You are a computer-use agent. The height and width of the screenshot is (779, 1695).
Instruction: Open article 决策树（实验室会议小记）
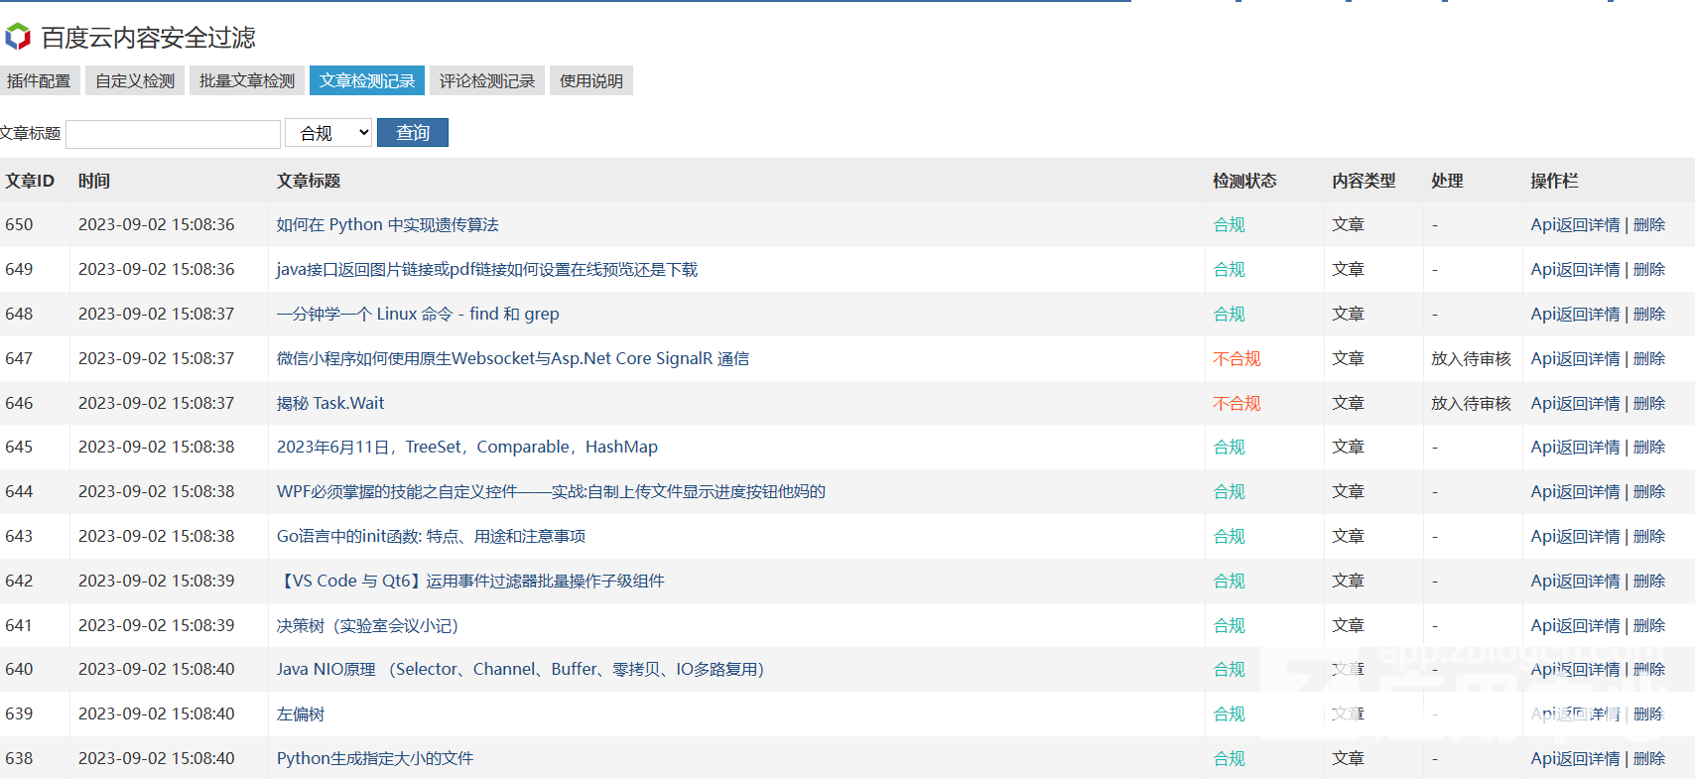(367, 626)
